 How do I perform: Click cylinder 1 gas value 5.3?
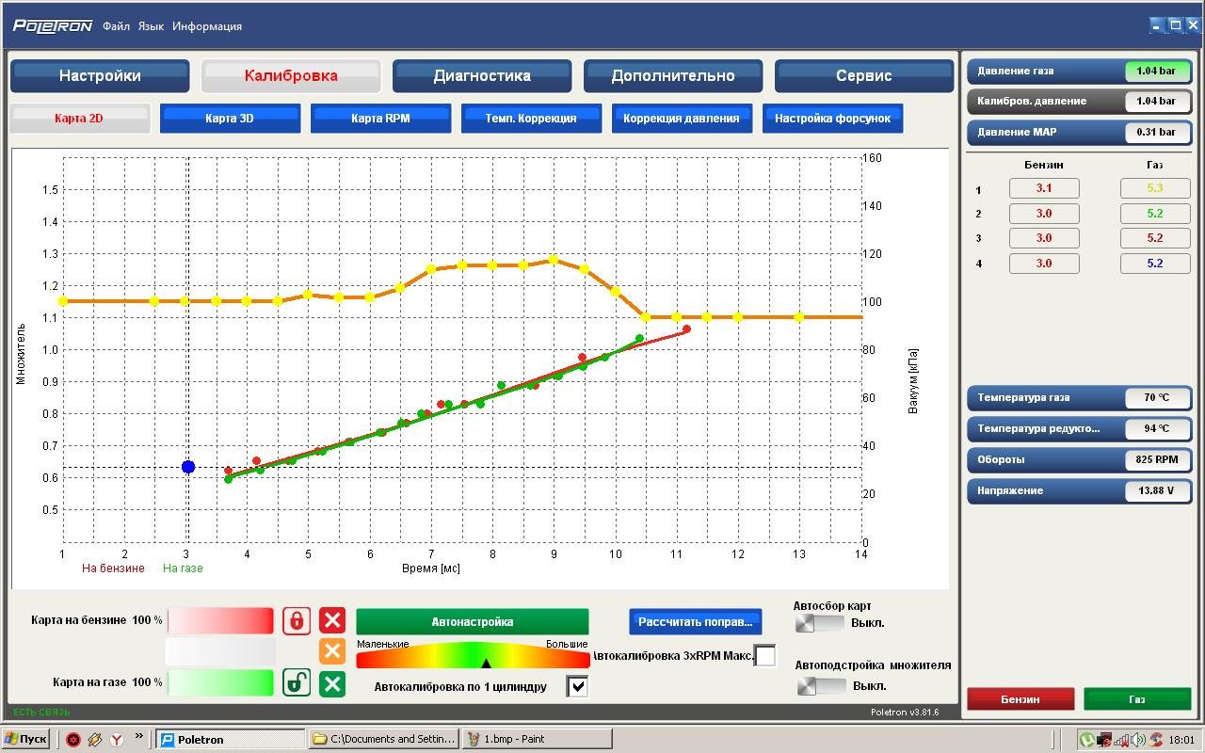[x=1155, y=188]
